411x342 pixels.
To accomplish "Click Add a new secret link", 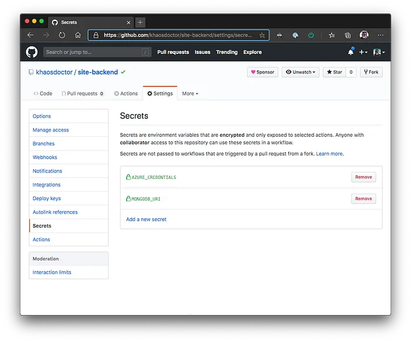I will pyautogui.click(x=146, y=219).
